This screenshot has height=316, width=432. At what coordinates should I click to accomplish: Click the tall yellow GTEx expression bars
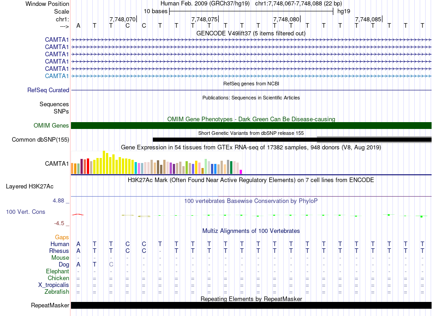point(105,163)
